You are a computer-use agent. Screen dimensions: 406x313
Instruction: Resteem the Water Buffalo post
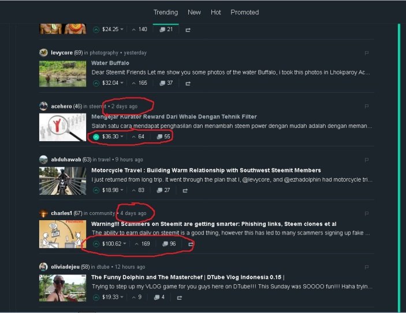coord(188,84)
